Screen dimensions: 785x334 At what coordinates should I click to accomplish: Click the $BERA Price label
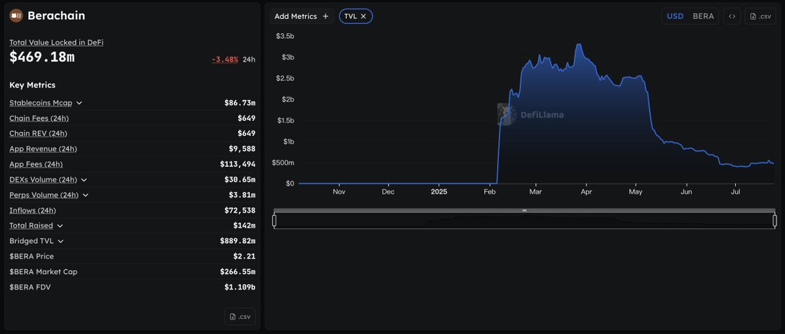[31, 256]
